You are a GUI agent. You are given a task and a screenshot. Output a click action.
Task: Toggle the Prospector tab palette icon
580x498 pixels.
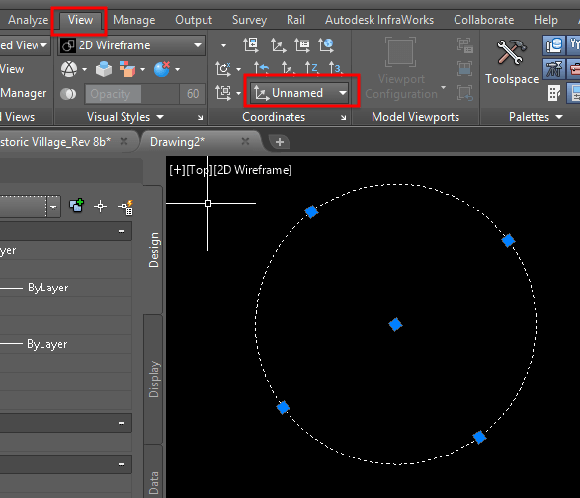554,45
